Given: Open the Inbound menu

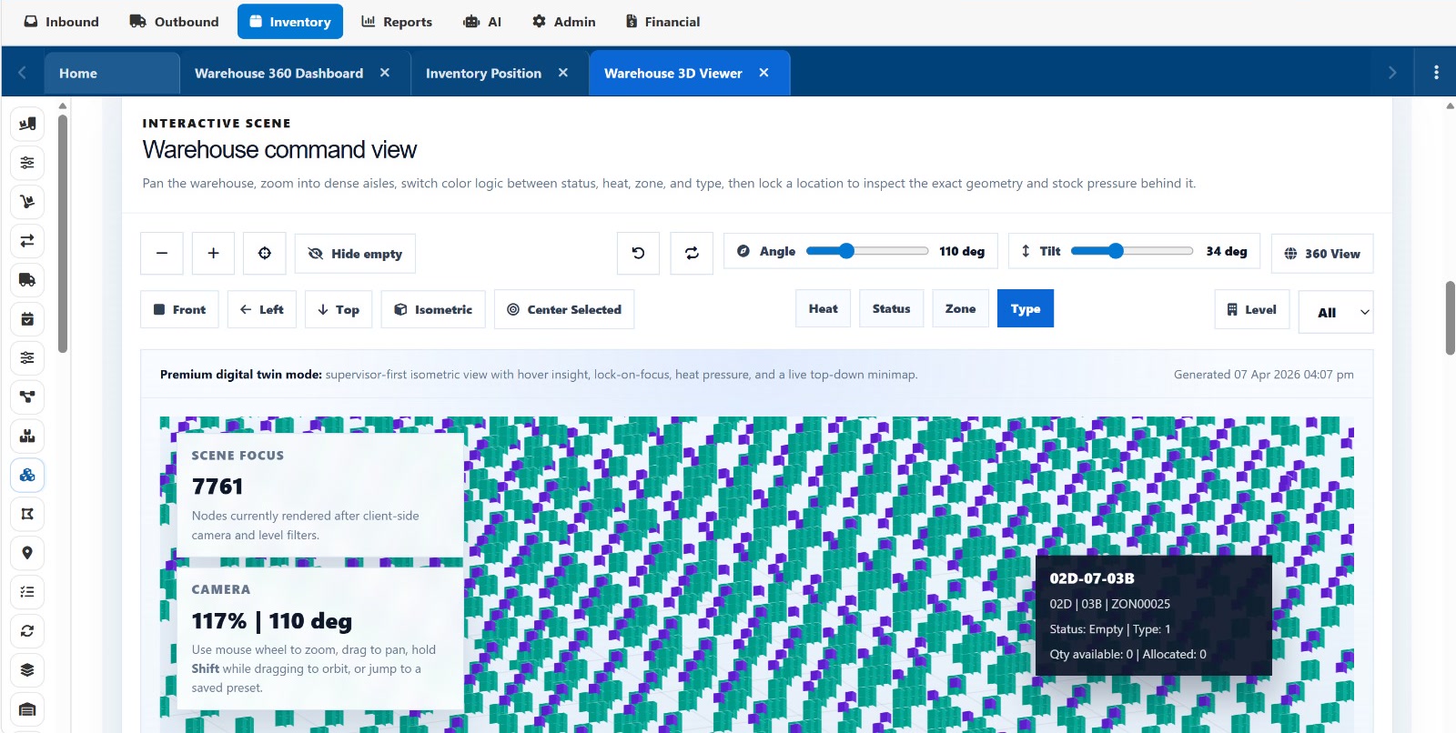Looking at the screenshot, I should 61,22.
